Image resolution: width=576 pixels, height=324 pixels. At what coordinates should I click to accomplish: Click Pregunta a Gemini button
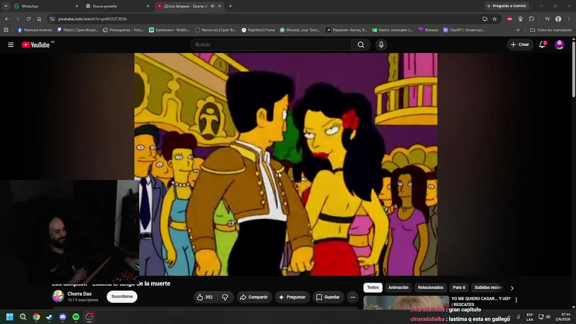[x=506, y=6]
